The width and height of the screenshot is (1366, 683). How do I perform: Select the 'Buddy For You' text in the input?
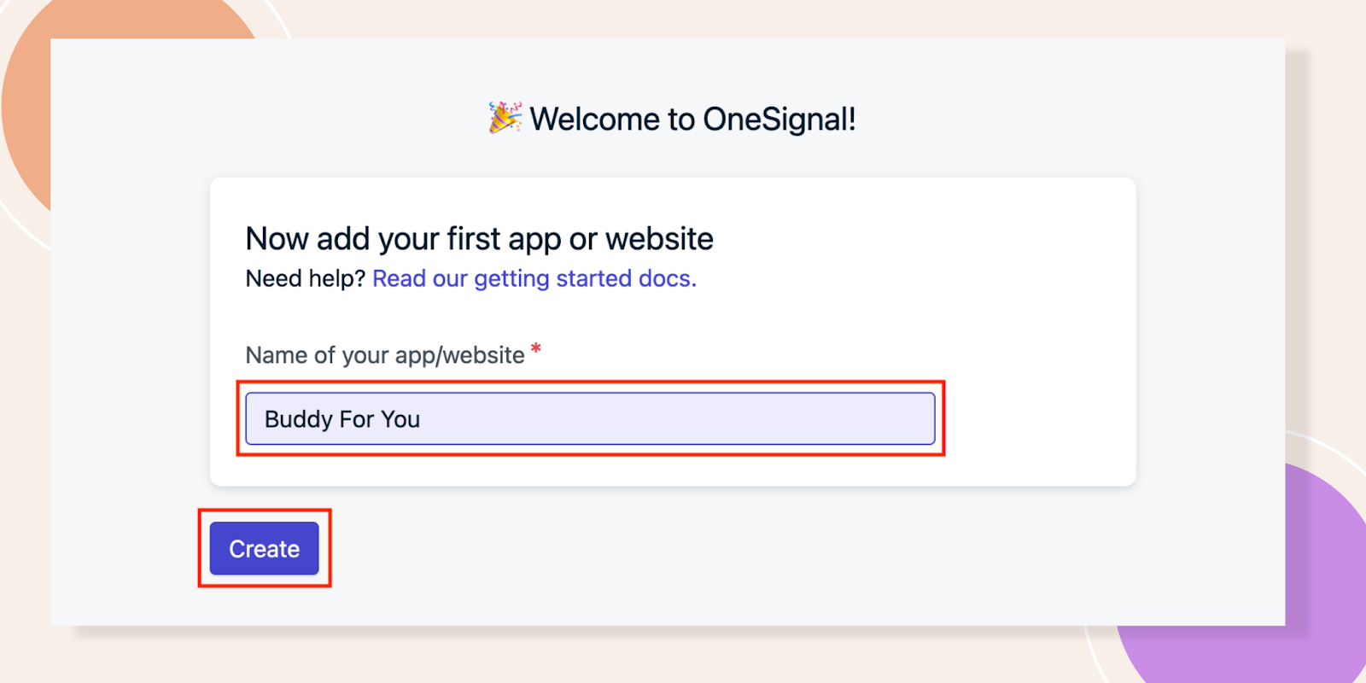pos(341,418)
